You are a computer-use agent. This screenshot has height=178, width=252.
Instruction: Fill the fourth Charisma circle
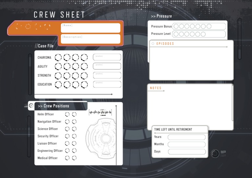84,57
